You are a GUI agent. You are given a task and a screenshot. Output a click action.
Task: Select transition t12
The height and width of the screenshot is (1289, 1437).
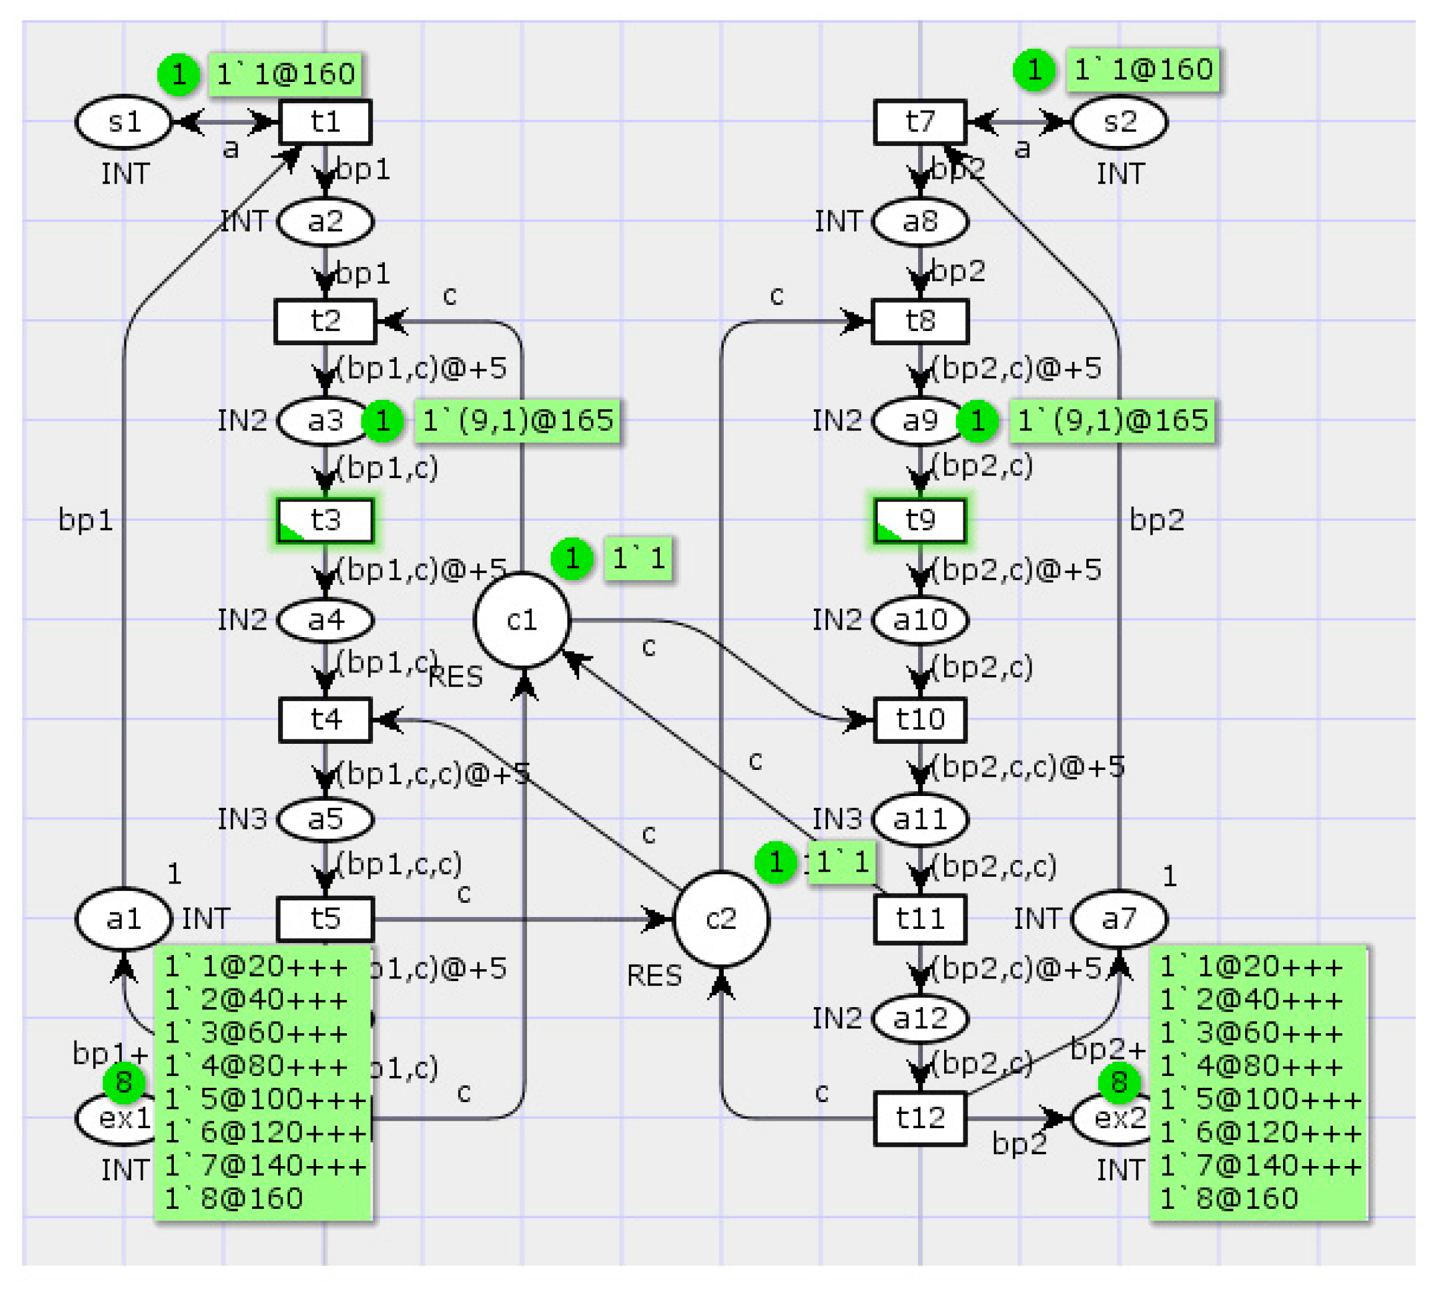pos(919,1119)
